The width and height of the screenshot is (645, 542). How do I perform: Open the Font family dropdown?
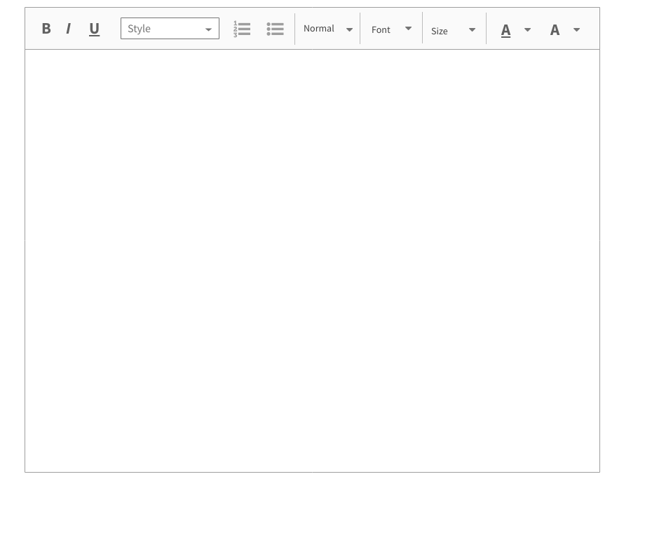click(391, 29)
